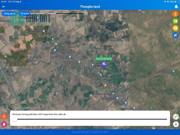Viewport: 180px width, 135px height.
Task: Switch map type via map thumbnail
Action: [x=176, y=117]
